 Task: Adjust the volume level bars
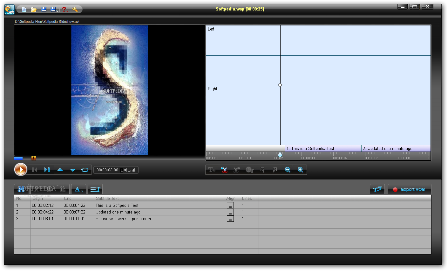(132, 170)
